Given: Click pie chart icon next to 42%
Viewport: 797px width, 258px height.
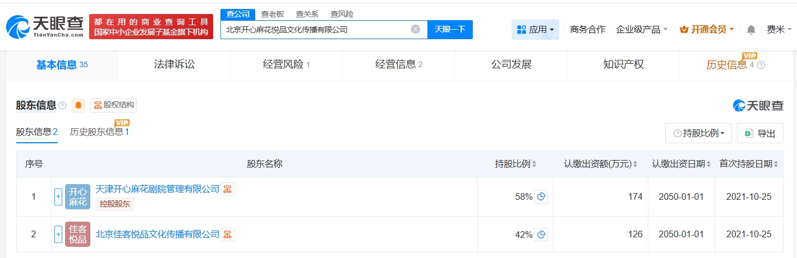Looking at the screenshot, I should point(541,235).
